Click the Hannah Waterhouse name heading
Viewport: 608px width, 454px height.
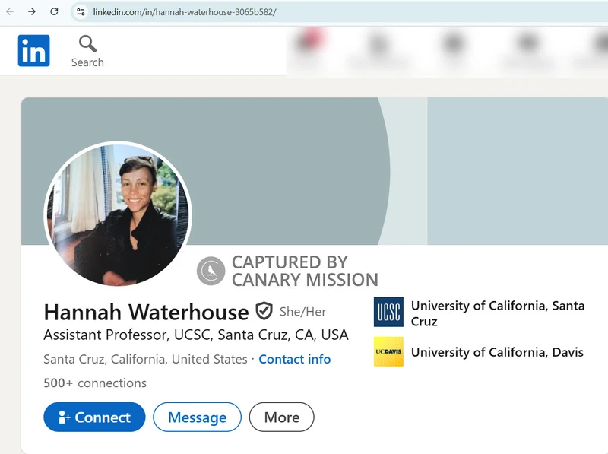tap(146, 312)
